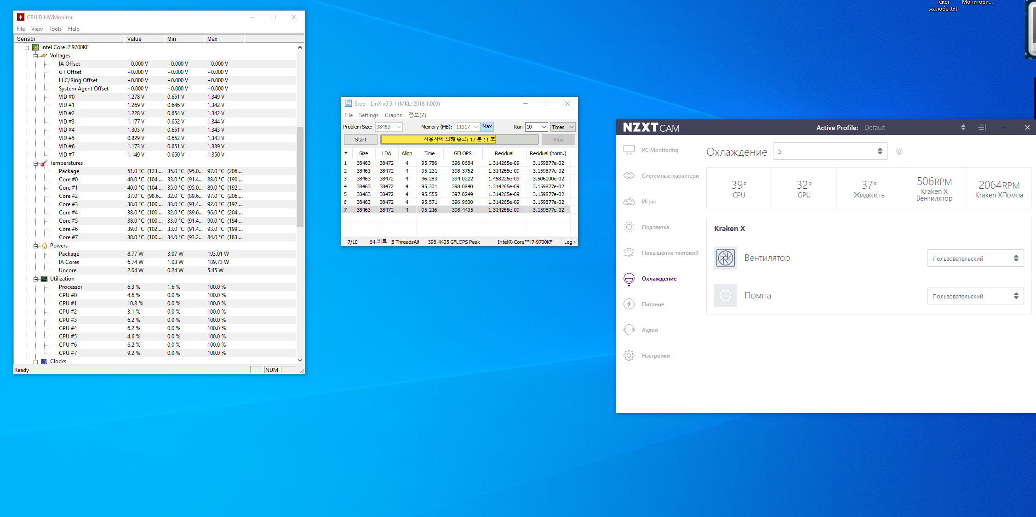
Task: Open compact view icon in CAM title bar
Action: click(x=982, y=127)
